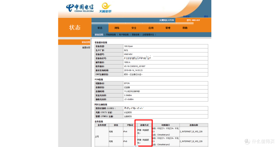Screen dimensions: 277x147
Task: Click the 业务信息 section heading
Action: coord(99,122)
